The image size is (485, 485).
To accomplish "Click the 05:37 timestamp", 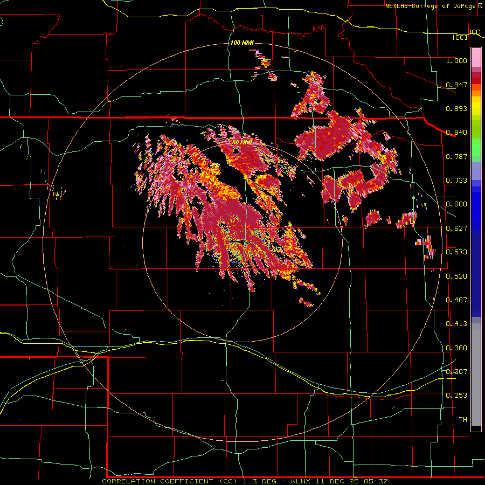I will pyautogui.click(x=376, y=481).
